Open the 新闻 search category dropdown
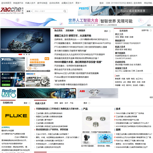The width and height of the screenshot is (153, 153). pos(29,11)
